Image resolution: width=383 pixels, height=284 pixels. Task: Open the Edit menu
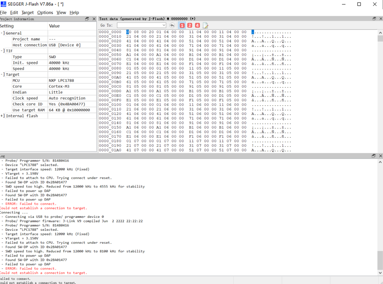point(14,12)
